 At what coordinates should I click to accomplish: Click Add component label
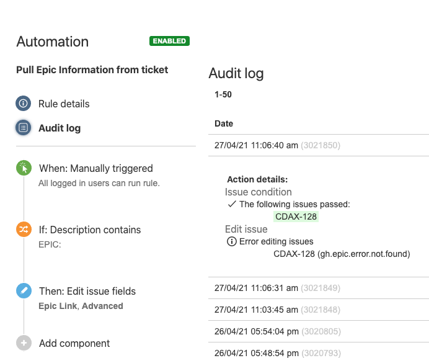click(74, 343)
